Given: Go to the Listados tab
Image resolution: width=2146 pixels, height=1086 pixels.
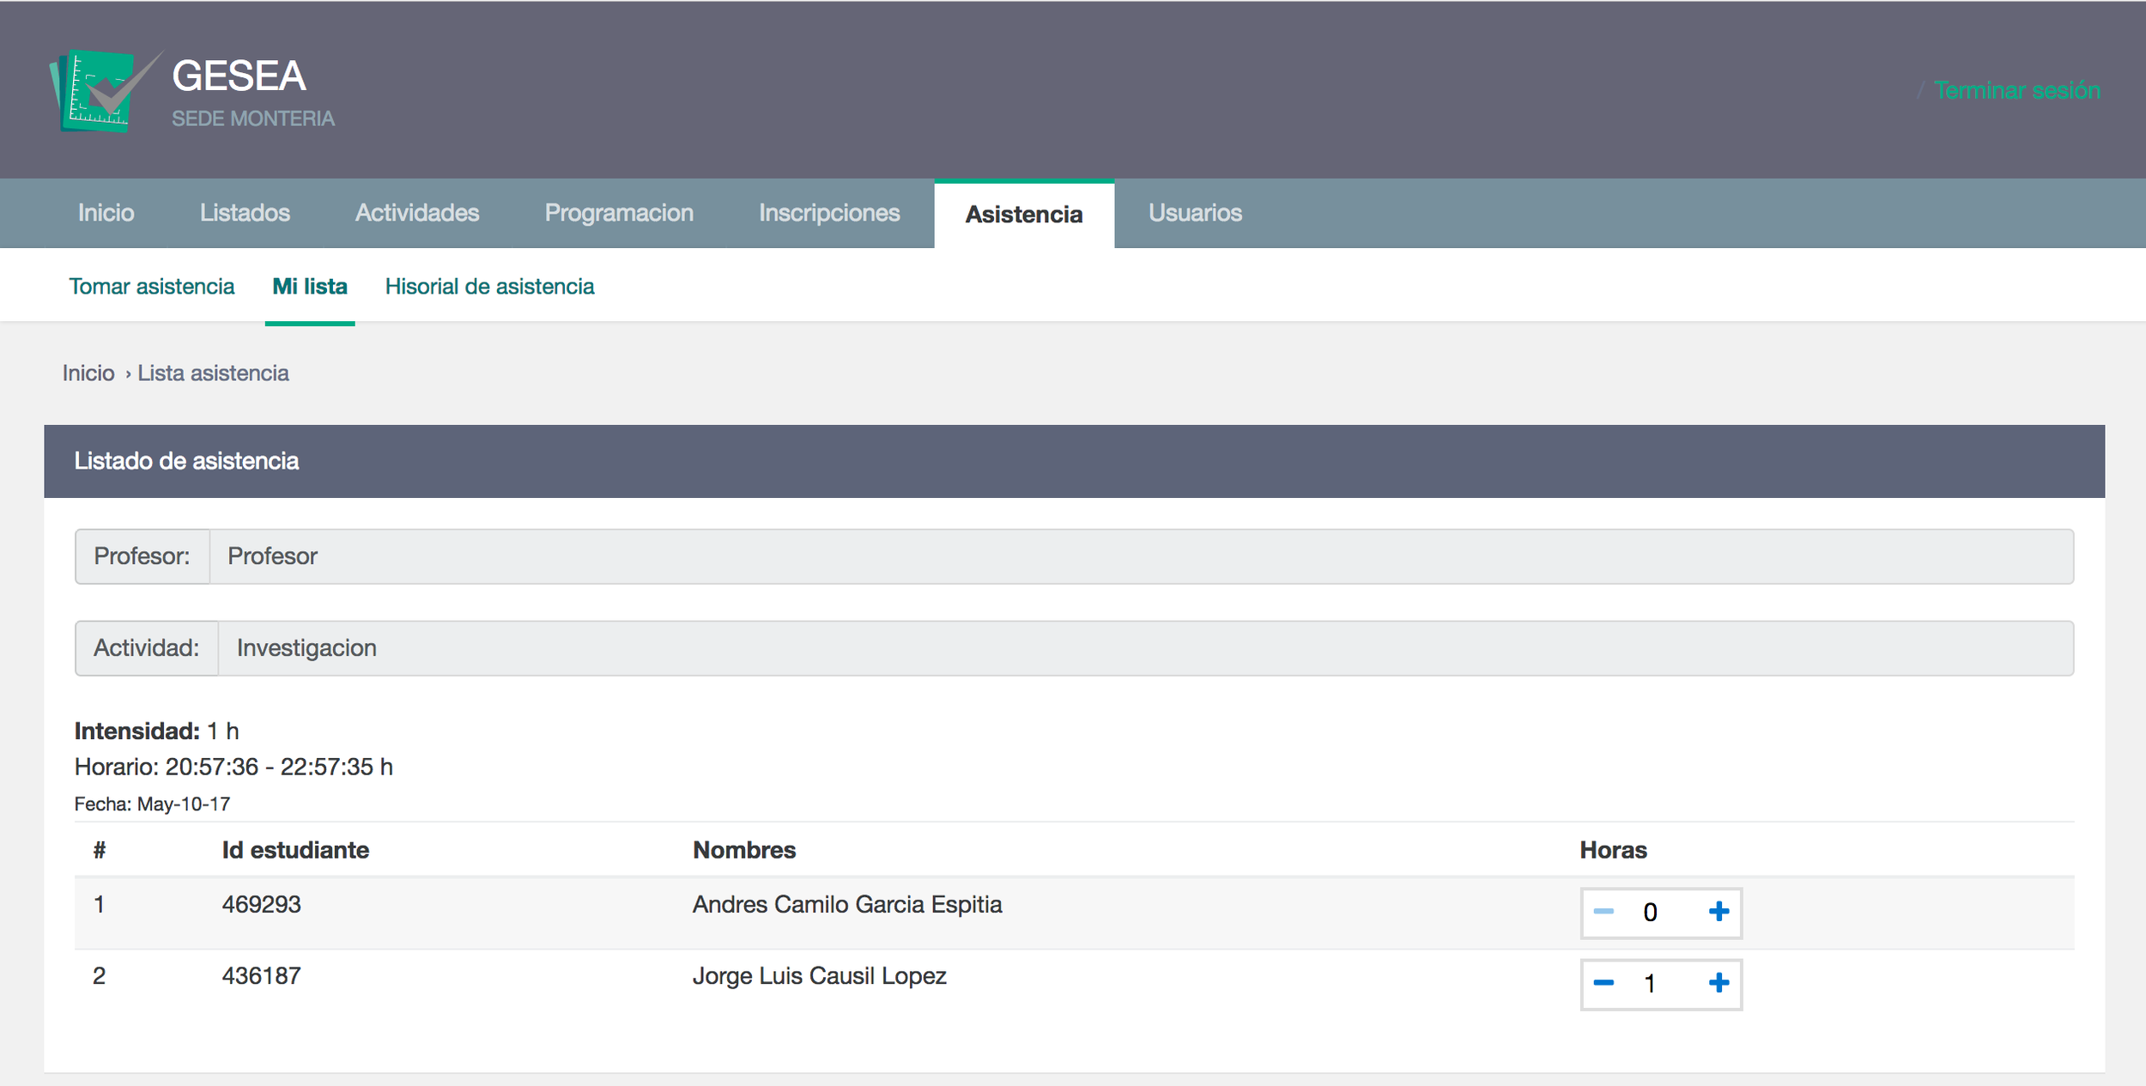Looking at the screenshot, I should (245, 213).
